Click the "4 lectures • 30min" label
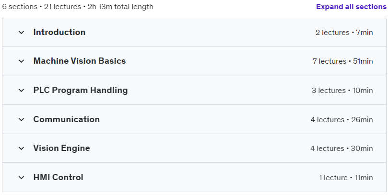This screenshot has height=195, width=389. pos(342,149)
